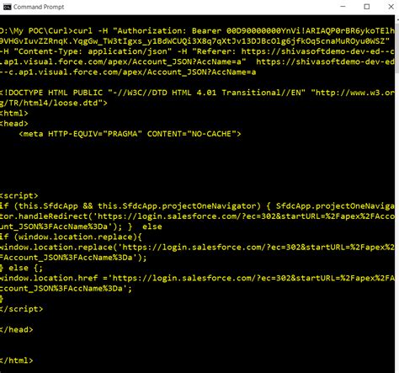Click the closing "</script>" tag line
399x373 pixels.
pyautogui.click(x=21, y=309)
